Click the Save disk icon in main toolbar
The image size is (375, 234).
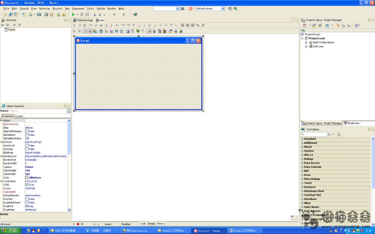tap(39, 14)
